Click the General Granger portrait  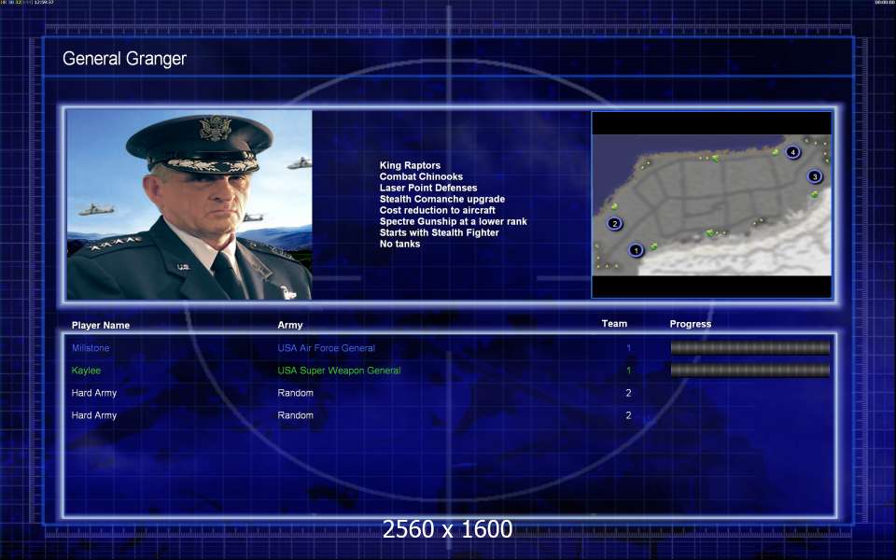(189, 204)
